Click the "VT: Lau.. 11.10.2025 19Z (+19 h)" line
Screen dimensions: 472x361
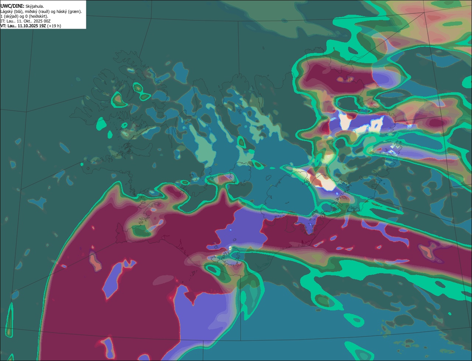click(31, 26)
